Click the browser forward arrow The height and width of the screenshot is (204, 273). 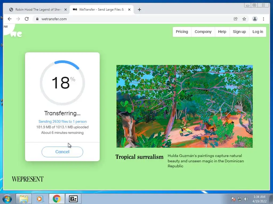(x=18, y=19)
